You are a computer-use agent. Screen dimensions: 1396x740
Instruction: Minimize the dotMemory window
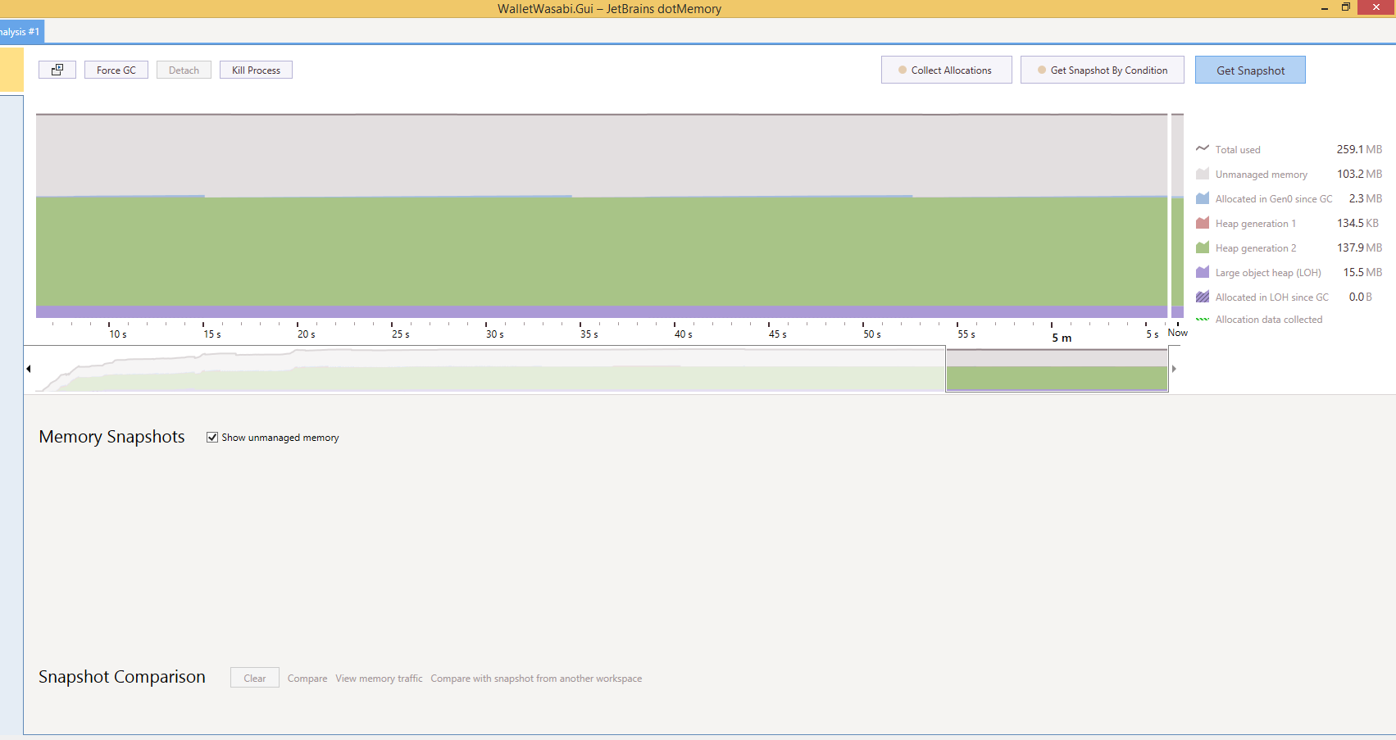coord(1324,8)
